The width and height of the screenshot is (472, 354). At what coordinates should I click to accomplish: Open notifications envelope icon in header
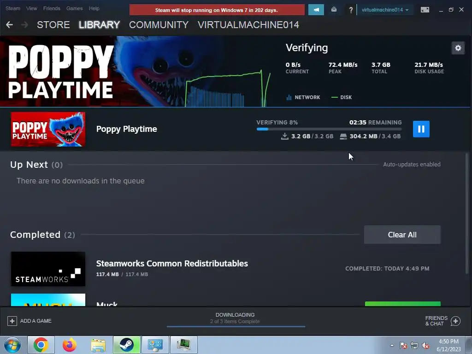[334, 10]
